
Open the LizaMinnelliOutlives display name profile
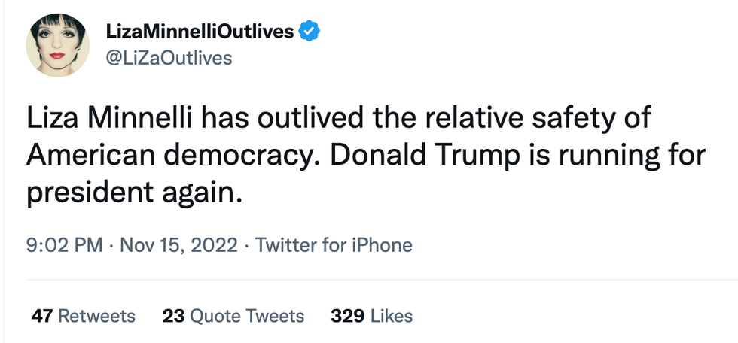tap(201, 31)
